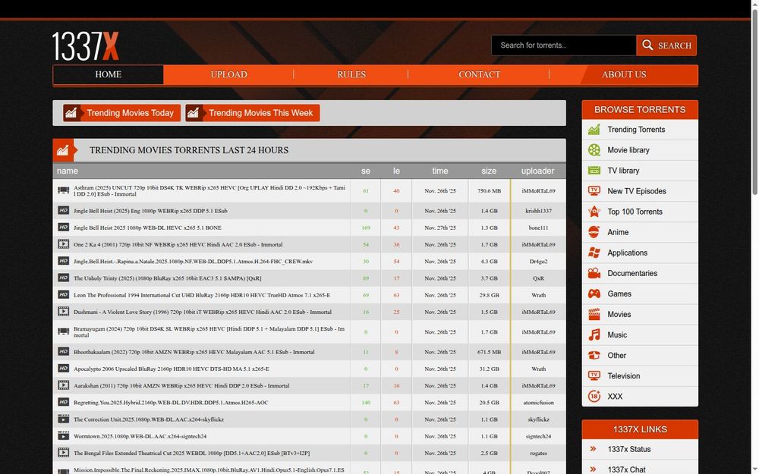Click video icon beside One 2 Ka 4
The width and height of the screenshot is (759, 474).
[x=64, y=244]
